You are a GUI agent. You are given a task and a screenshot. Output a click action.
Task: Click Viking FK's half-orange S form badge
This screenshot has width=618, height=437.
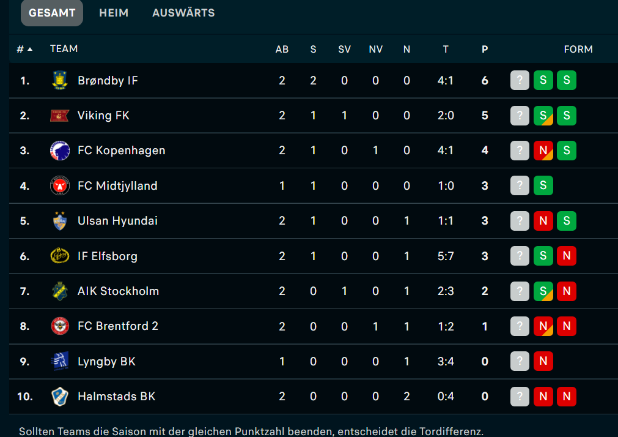543,115
